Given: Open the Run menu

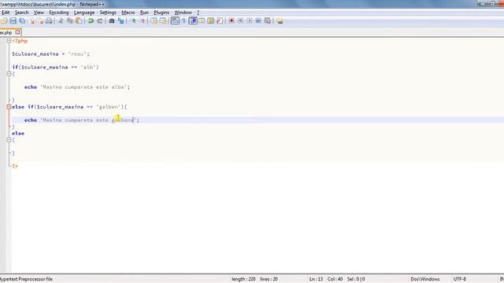Looking at the screenshot, I should coord(144,13).
